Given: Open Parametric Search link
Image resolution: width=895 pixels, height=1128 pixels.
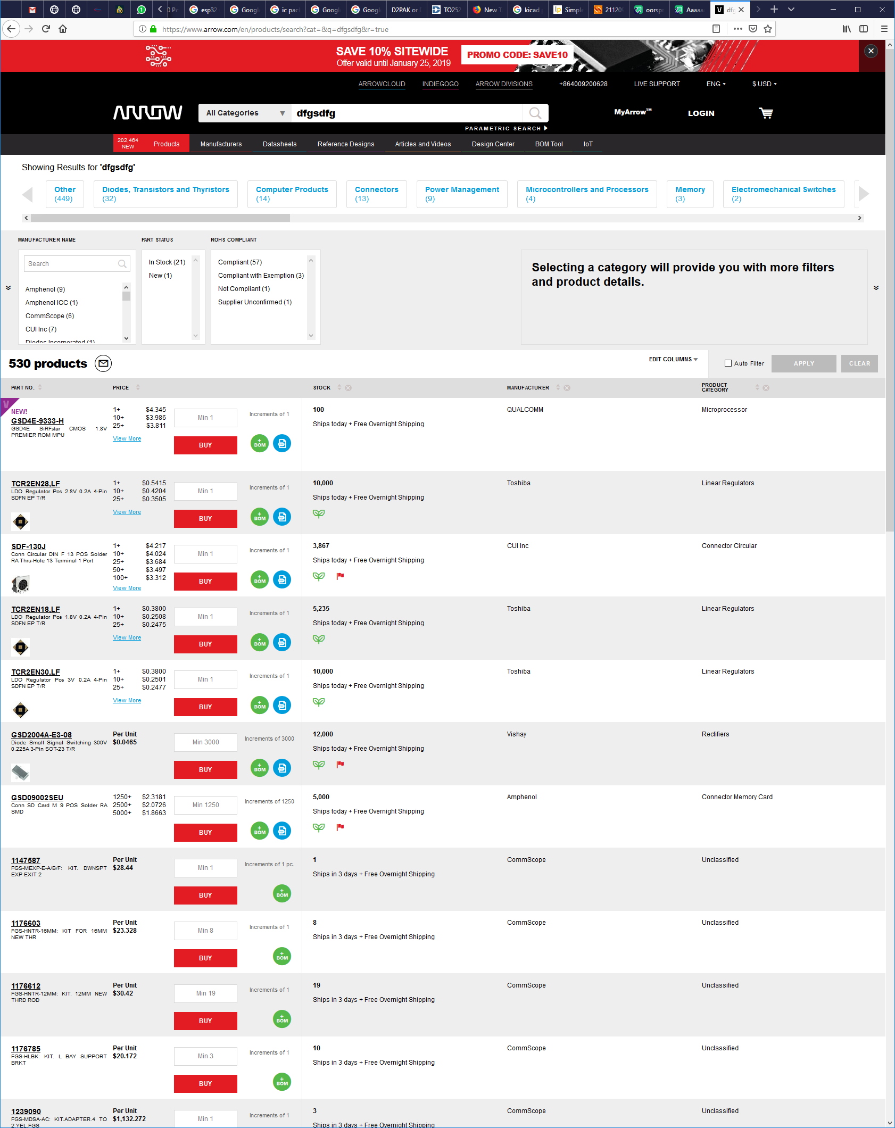Looking at the screenshot, I should [x=506, y=128].
